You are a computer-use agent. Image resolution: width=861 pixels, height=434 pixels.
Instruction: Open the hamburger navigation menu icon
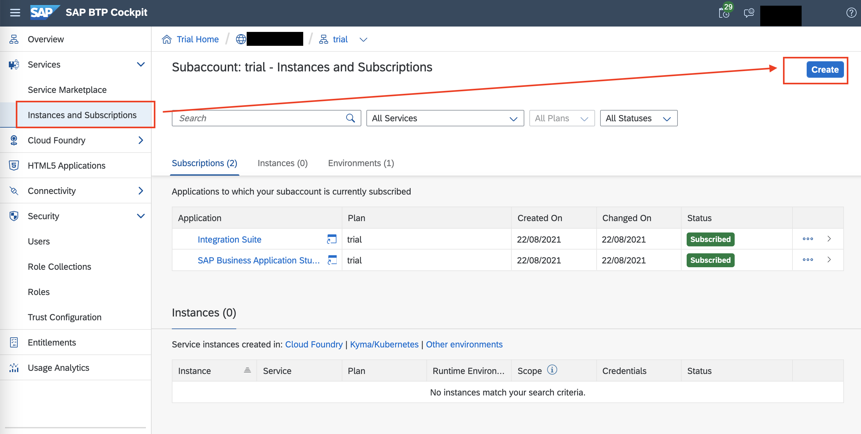15,13
